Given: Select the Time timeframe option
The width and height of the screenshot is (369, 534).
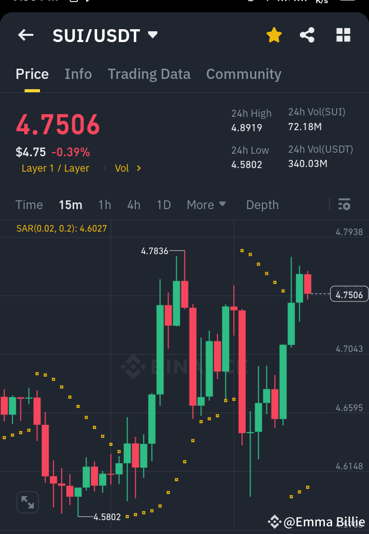Looking at the screenshot, I should coord(29,204).
